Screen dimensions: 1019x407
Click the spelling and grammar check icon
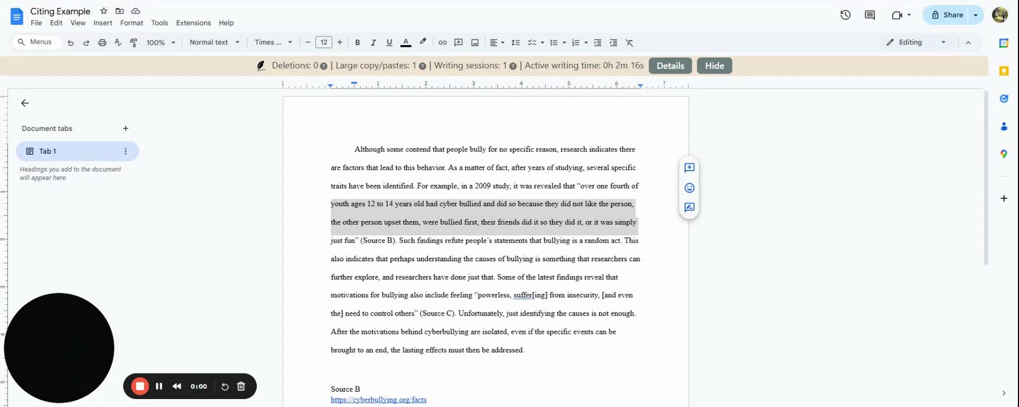pyautogui.click(x=118, y=42)
